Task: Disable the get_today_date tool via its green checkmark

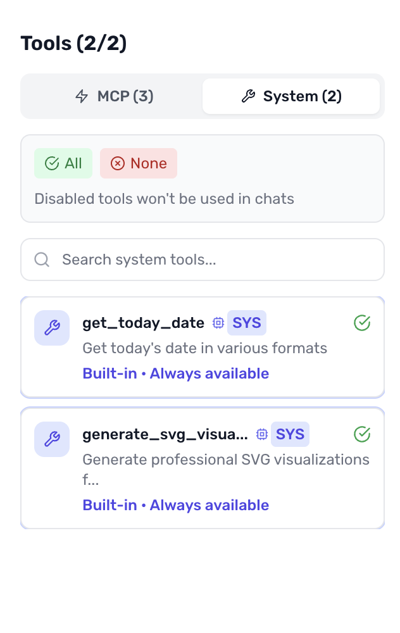Action: tap(361, 323)
